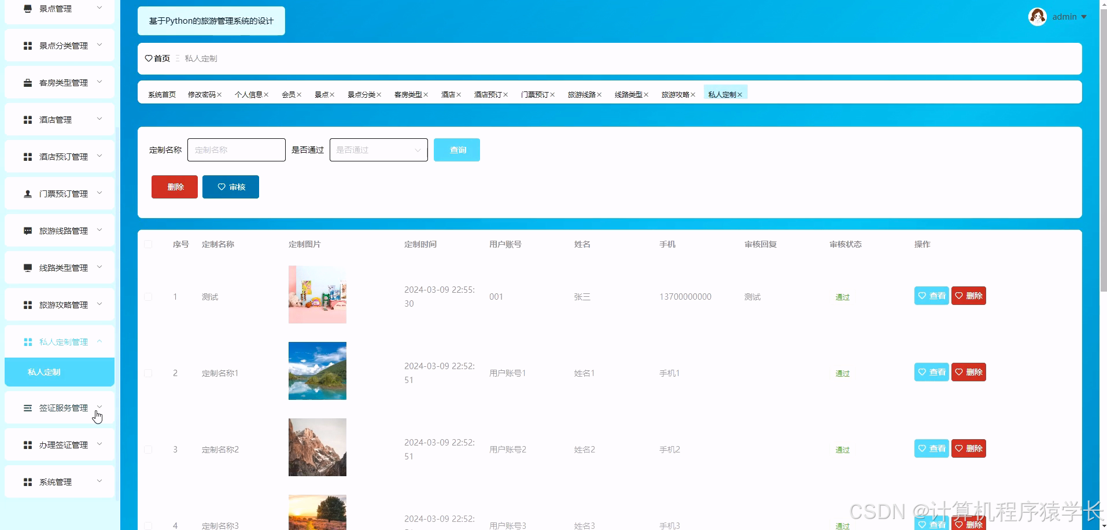The image size is (1107, 530).
Task: Open 首页 breadcrumb link
Action: tap(162, 58)
